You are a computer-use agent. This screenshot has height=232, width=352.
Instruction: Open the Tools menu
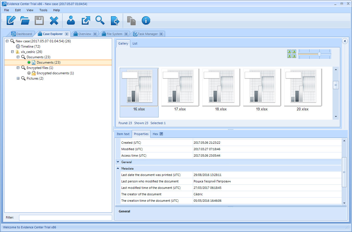(43, 10)
